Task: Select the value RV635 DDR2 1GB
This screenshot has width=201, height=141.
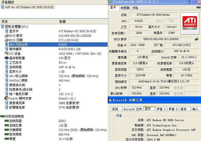Action: coord(70,49)
